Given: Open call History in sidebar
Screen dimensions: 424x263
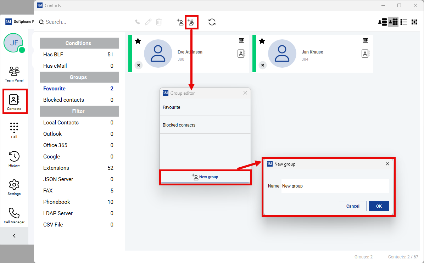Looking at the screenshot, I should coord(14,158).
